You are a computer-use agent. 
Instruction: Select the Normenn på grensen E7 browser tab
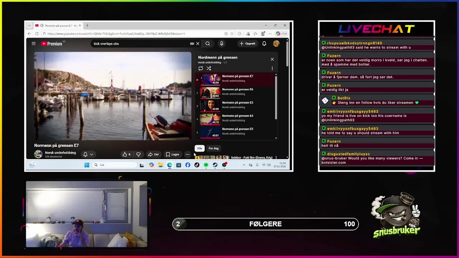[58, 25]
